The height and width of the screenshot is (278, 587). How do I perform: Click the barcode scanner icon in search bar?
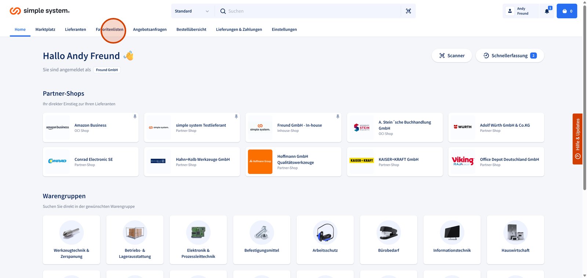click(408, 11)
